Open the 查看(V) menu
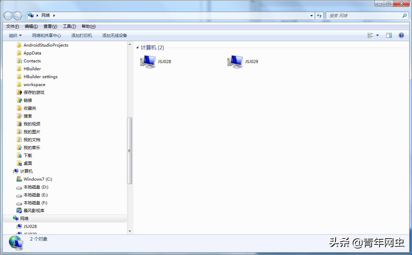This screenshot has width=412, height=255. click(x=50, y=26)
